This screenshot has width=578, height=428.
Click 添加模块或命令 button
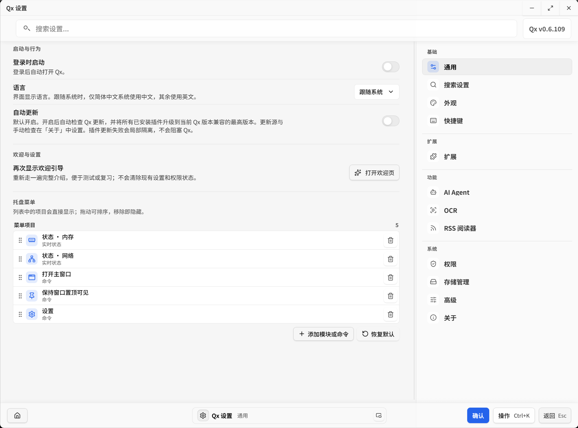(323, 334)
